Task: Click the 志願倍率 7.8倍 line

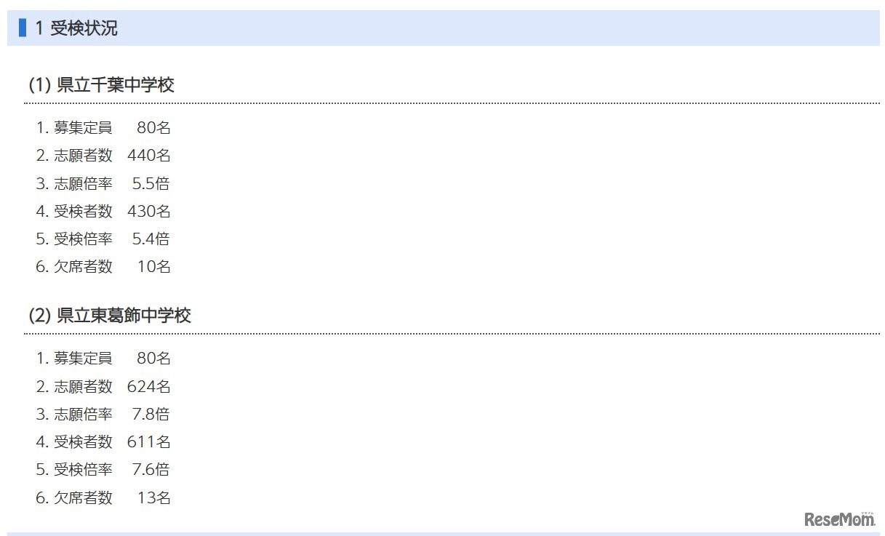Action: [103, 414]
